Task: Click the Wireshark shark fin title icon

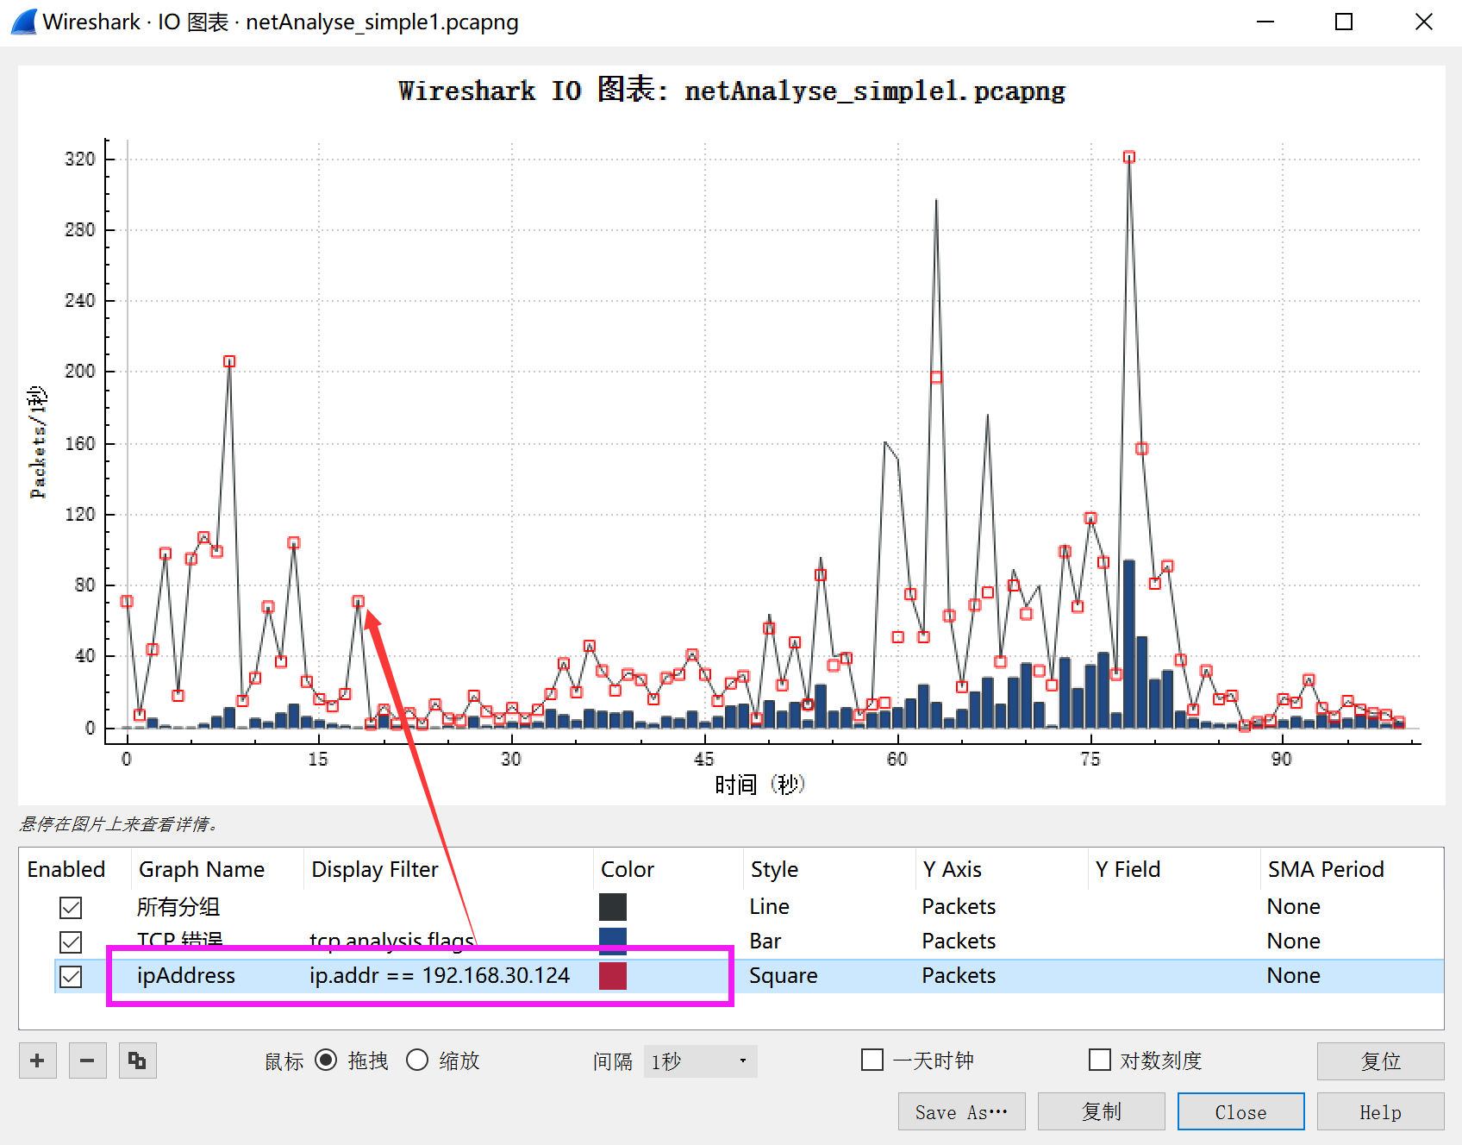Action: (24, 22)
